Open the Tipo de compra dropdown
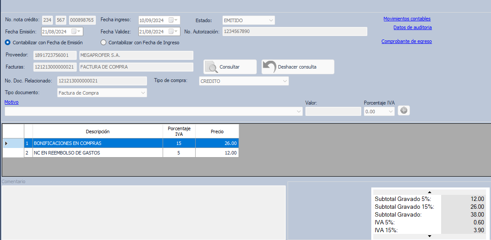 click(x=285, y=81)
